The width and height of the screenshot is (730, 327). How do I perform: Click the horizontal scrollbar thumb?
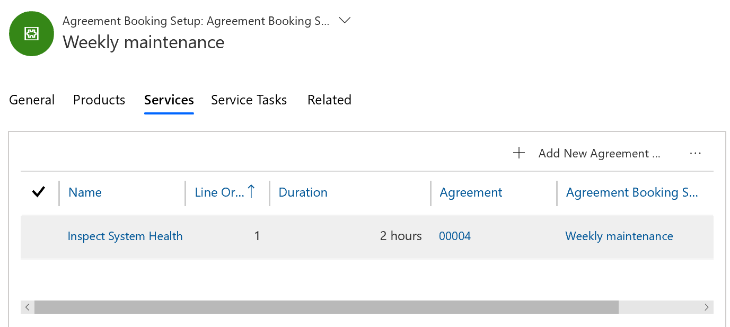[x=327, y=307]
